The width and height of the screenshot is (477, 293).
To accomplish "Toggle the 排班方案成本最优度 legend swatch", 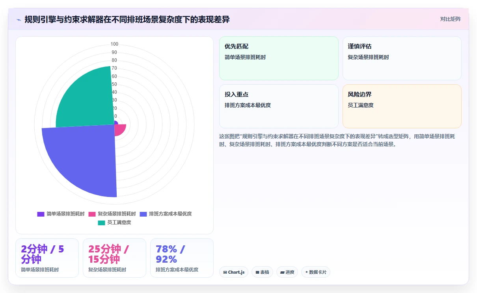I will coord(143,214).
